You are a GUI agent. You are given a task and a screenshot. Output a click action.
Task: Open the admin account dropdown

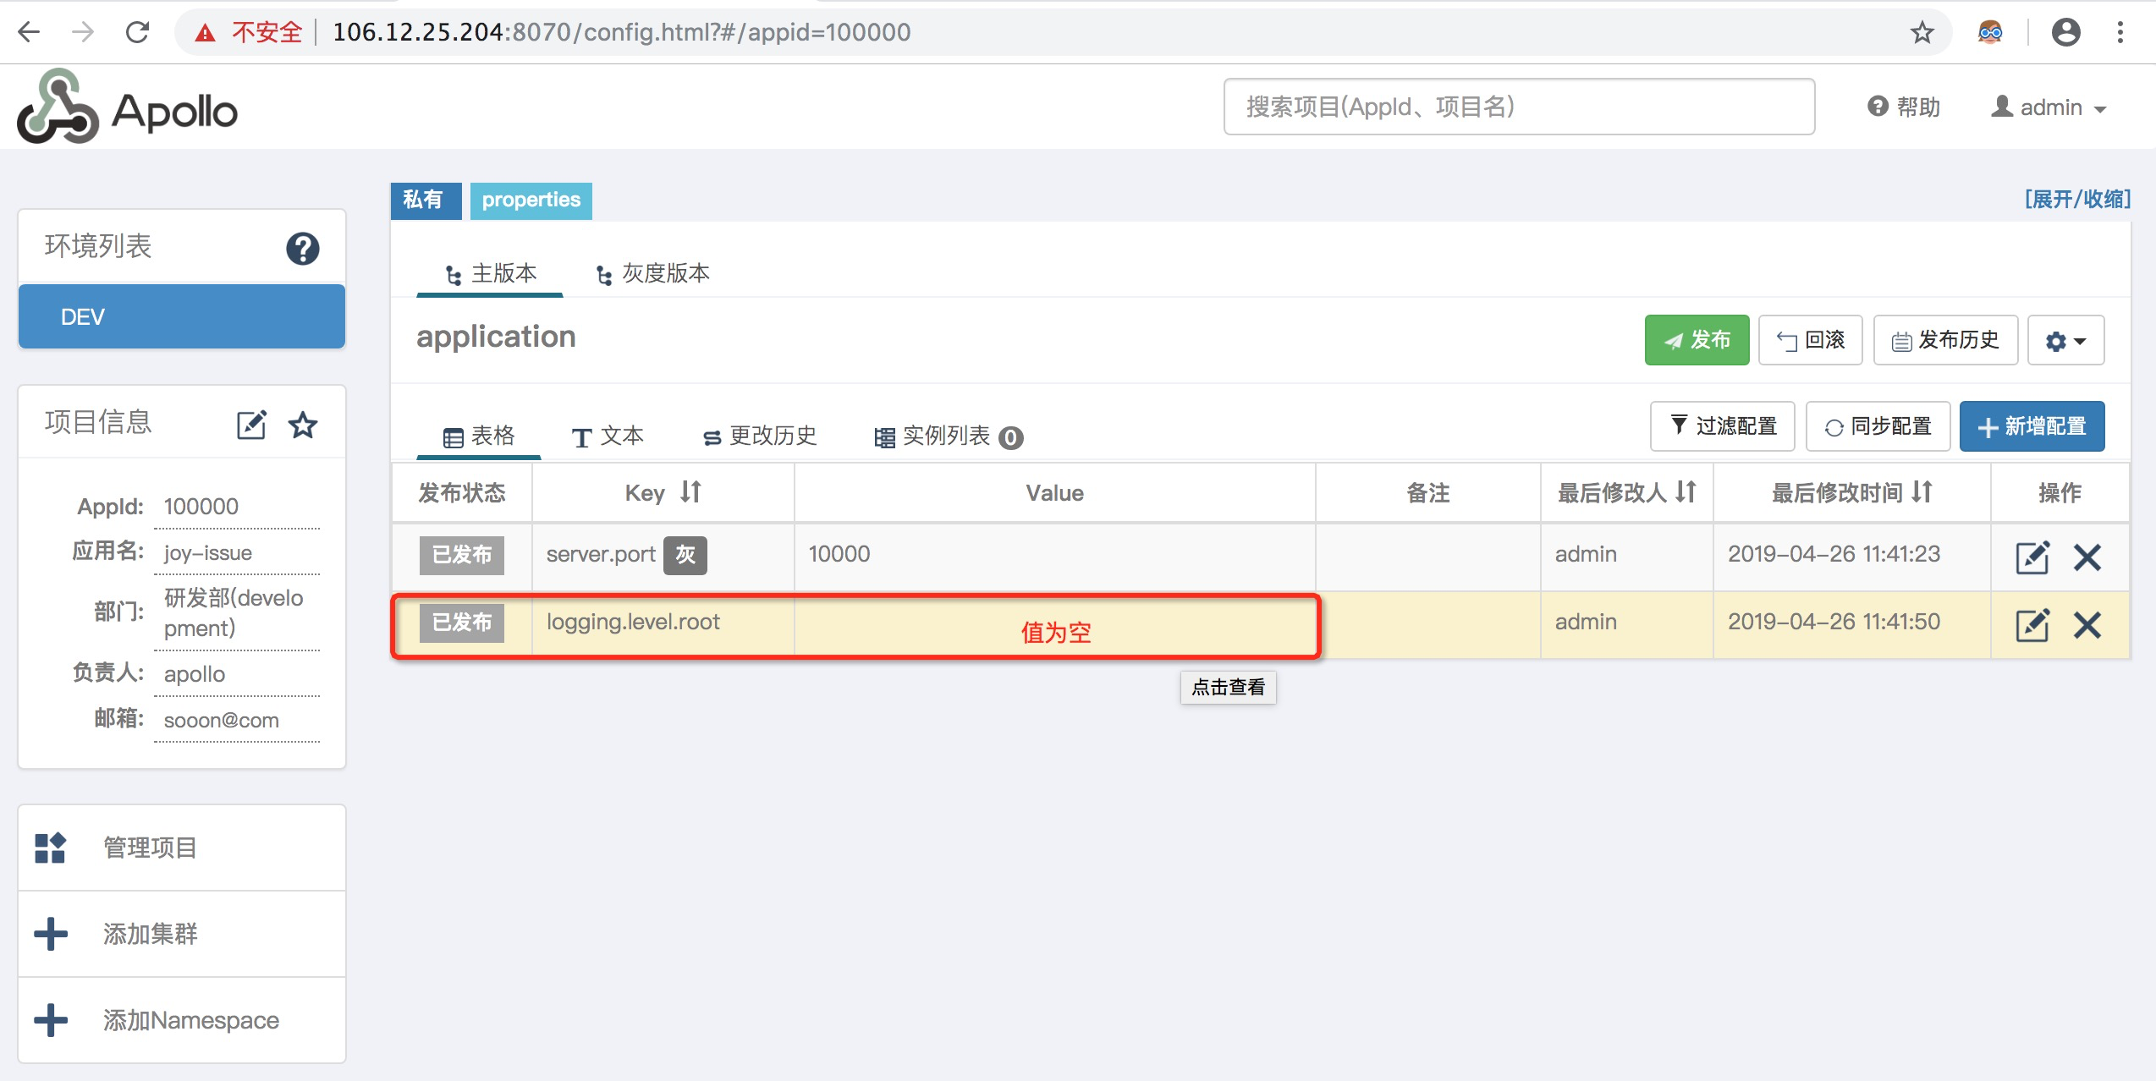click(x=2048, y=107)
